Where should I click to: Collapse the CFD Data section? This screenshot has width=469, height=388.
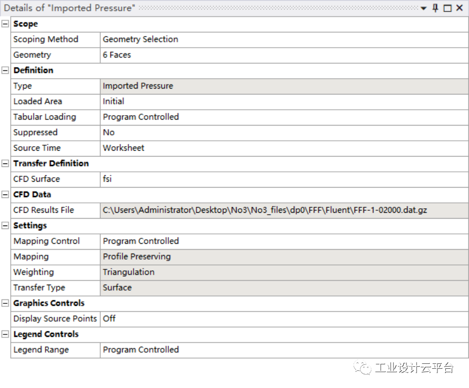tap(5, 195)
